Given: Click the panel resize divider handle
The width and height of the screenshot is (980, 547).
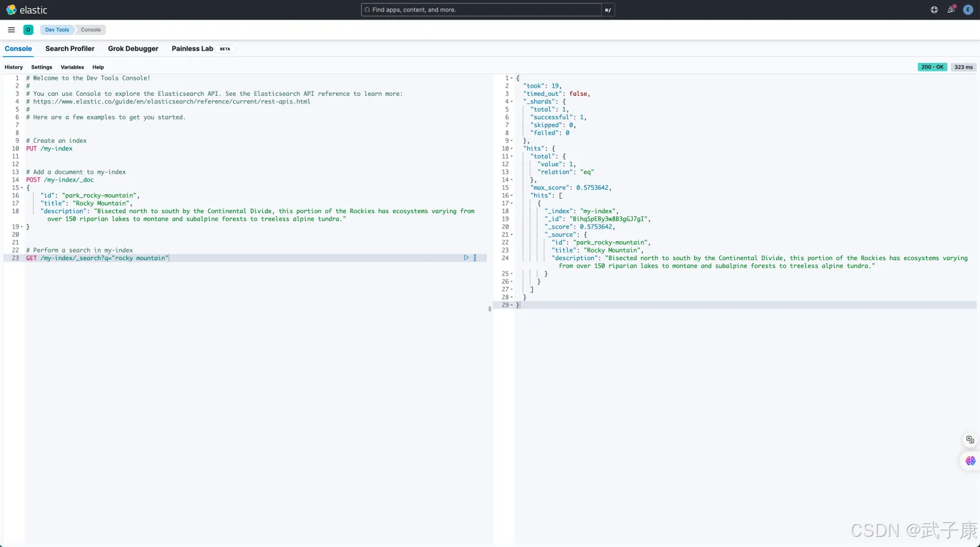Looking at the screenshot, I should tap(490, 309).
